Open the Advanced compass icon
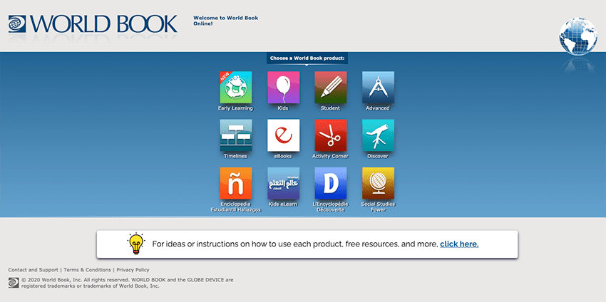 [378, 88]
